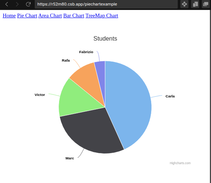Click the Students chart title
The image size is (211, 183).
105,39
